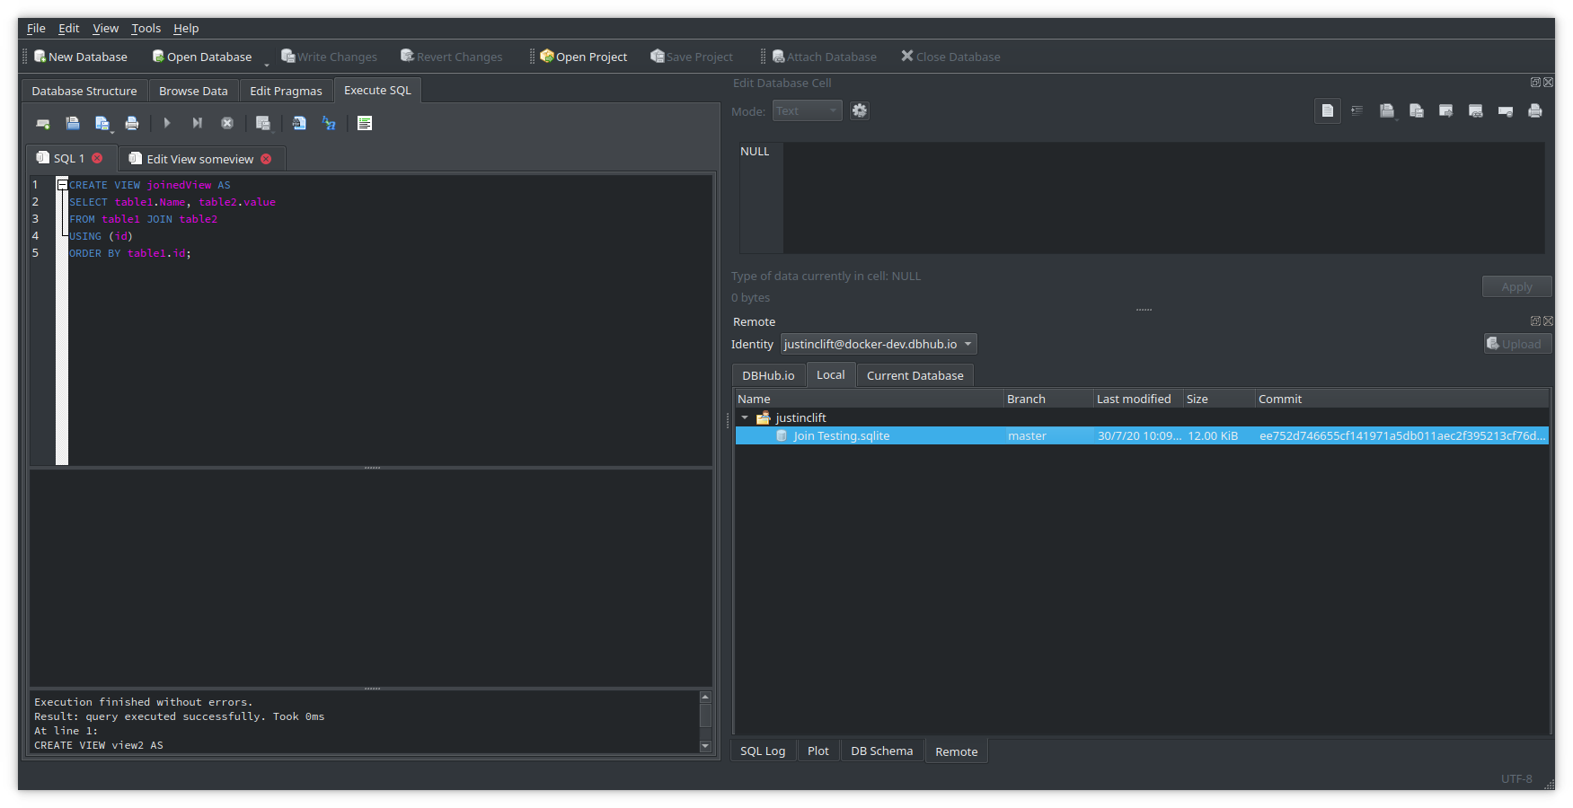
Task: Open cell editor settings gear
Action: 859,110
